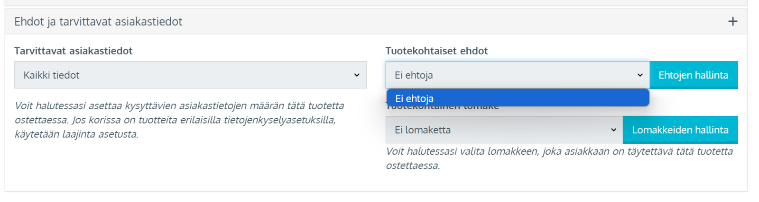This screenshot has height=202, width=759.
Task: Choose the highlighted 'Ei ehtoja' list option
Action: coord(518,98)
